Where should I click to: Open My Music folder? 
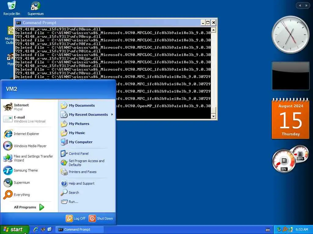(x=87, y=133)
